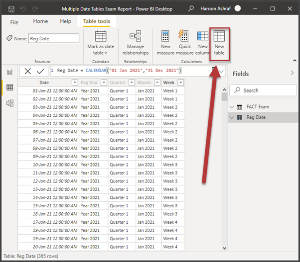
Task: Click Reg Date table icon in Fields
Action: (x=239, y=117)
